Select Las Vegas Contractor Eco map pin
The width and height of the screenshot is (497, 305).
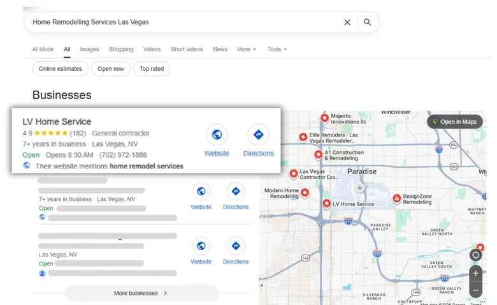tap(294, 174)
